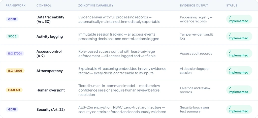The width and height of the screenshot is (258, 118).
Task: Select the Human oversight control name
Action: (51, 90)
